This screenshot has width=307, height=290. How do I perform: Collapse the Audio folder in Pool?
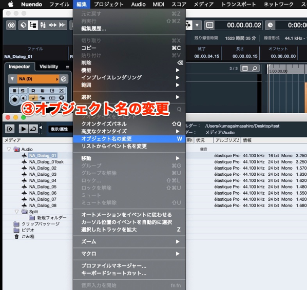pyautogui.click(x=9, y=149)
